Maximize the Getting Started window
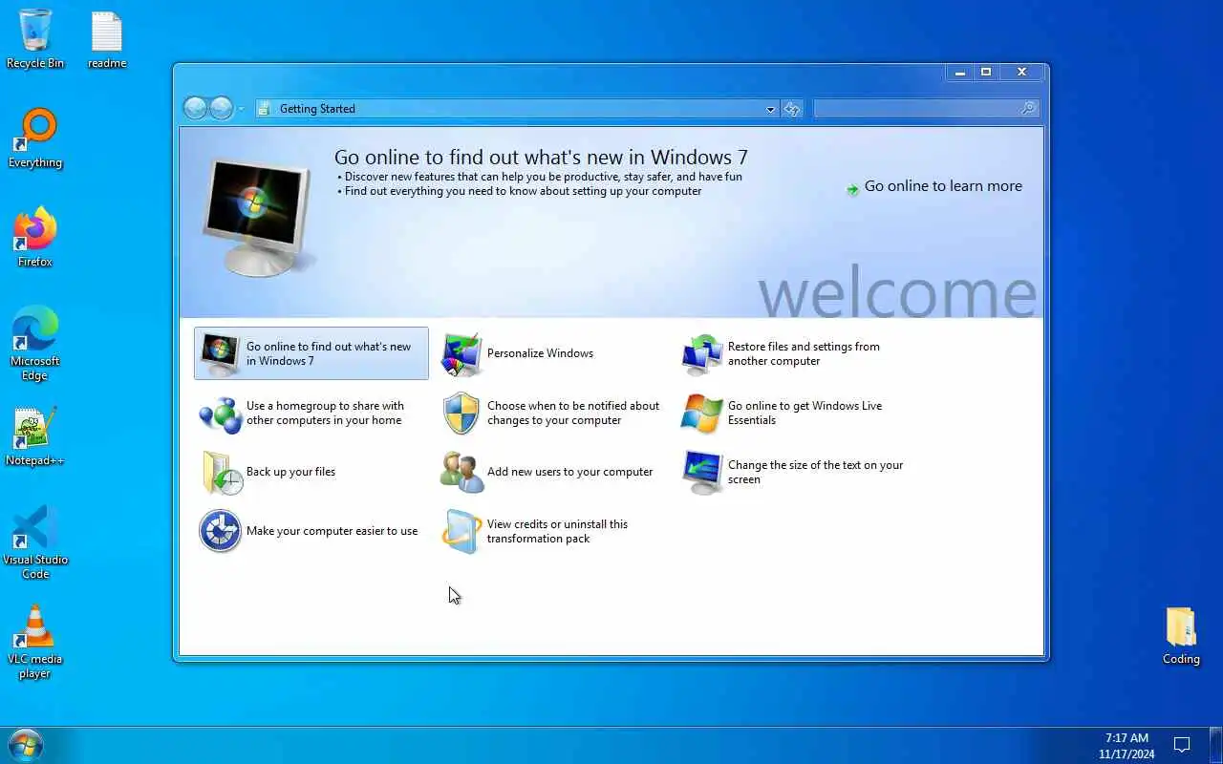Image resolution: width=1223 pixels, height=764 pixels. [986, 72]
